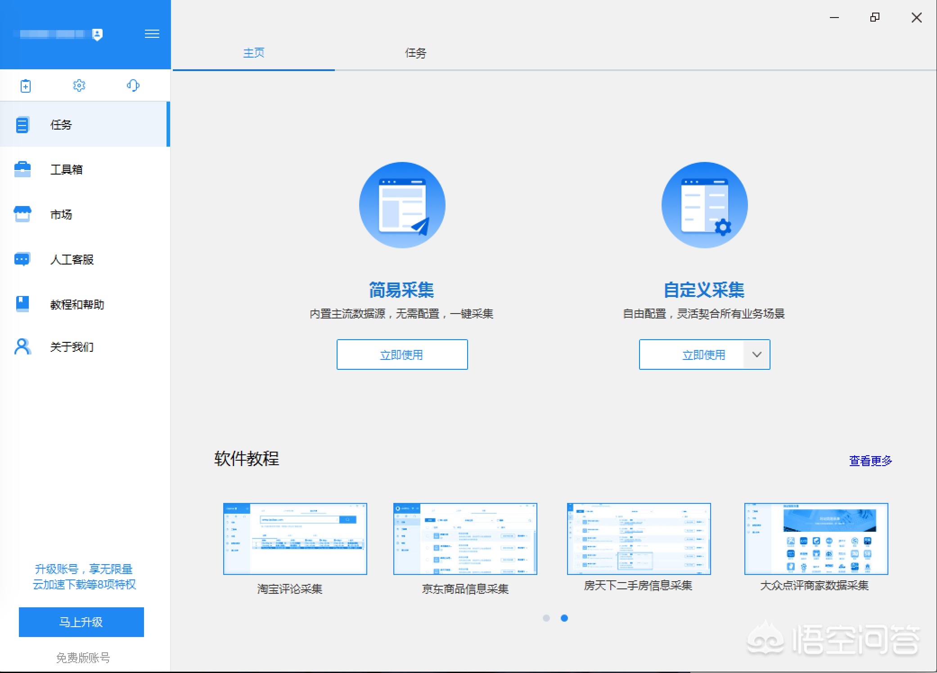The image size is (937, 673).
Task: Select the 任务 item in the sidebar
Action: click(x=85, y=125)
